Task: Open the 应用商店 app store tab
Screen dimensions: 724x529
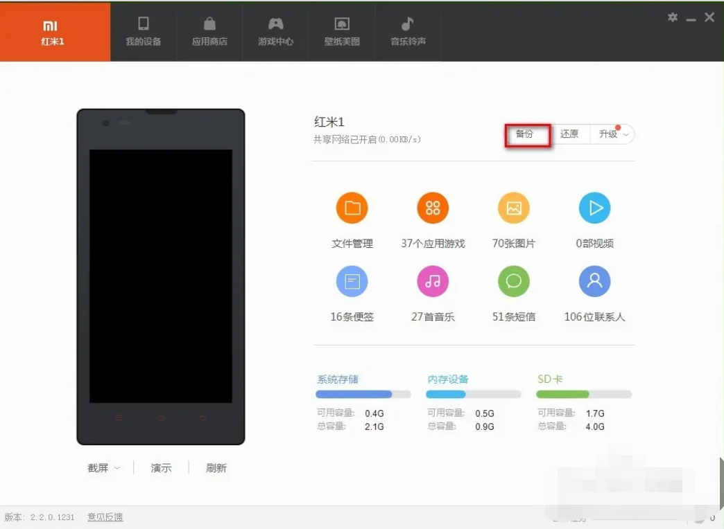Action: coord(209,32)
